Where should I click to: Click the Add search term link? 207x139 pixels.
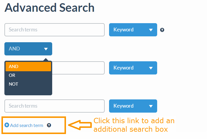click(27, 126)
